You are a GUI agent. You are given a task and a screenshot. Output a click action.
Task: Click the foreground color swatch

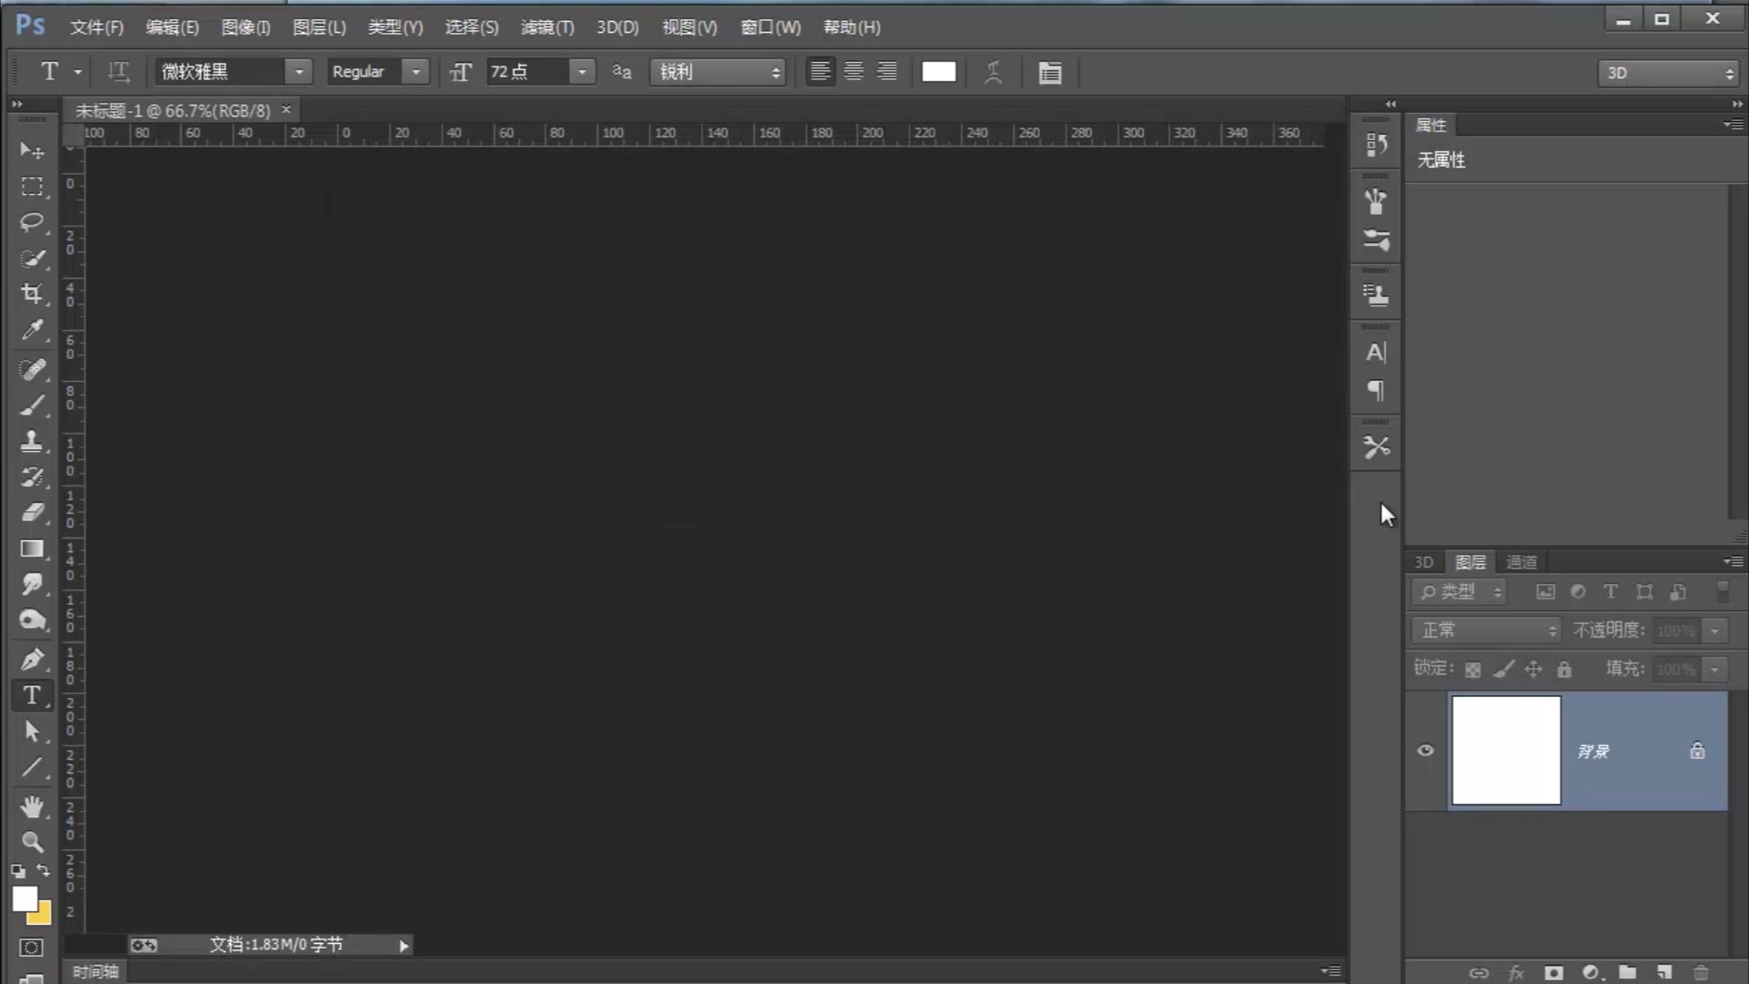[25, 898]
